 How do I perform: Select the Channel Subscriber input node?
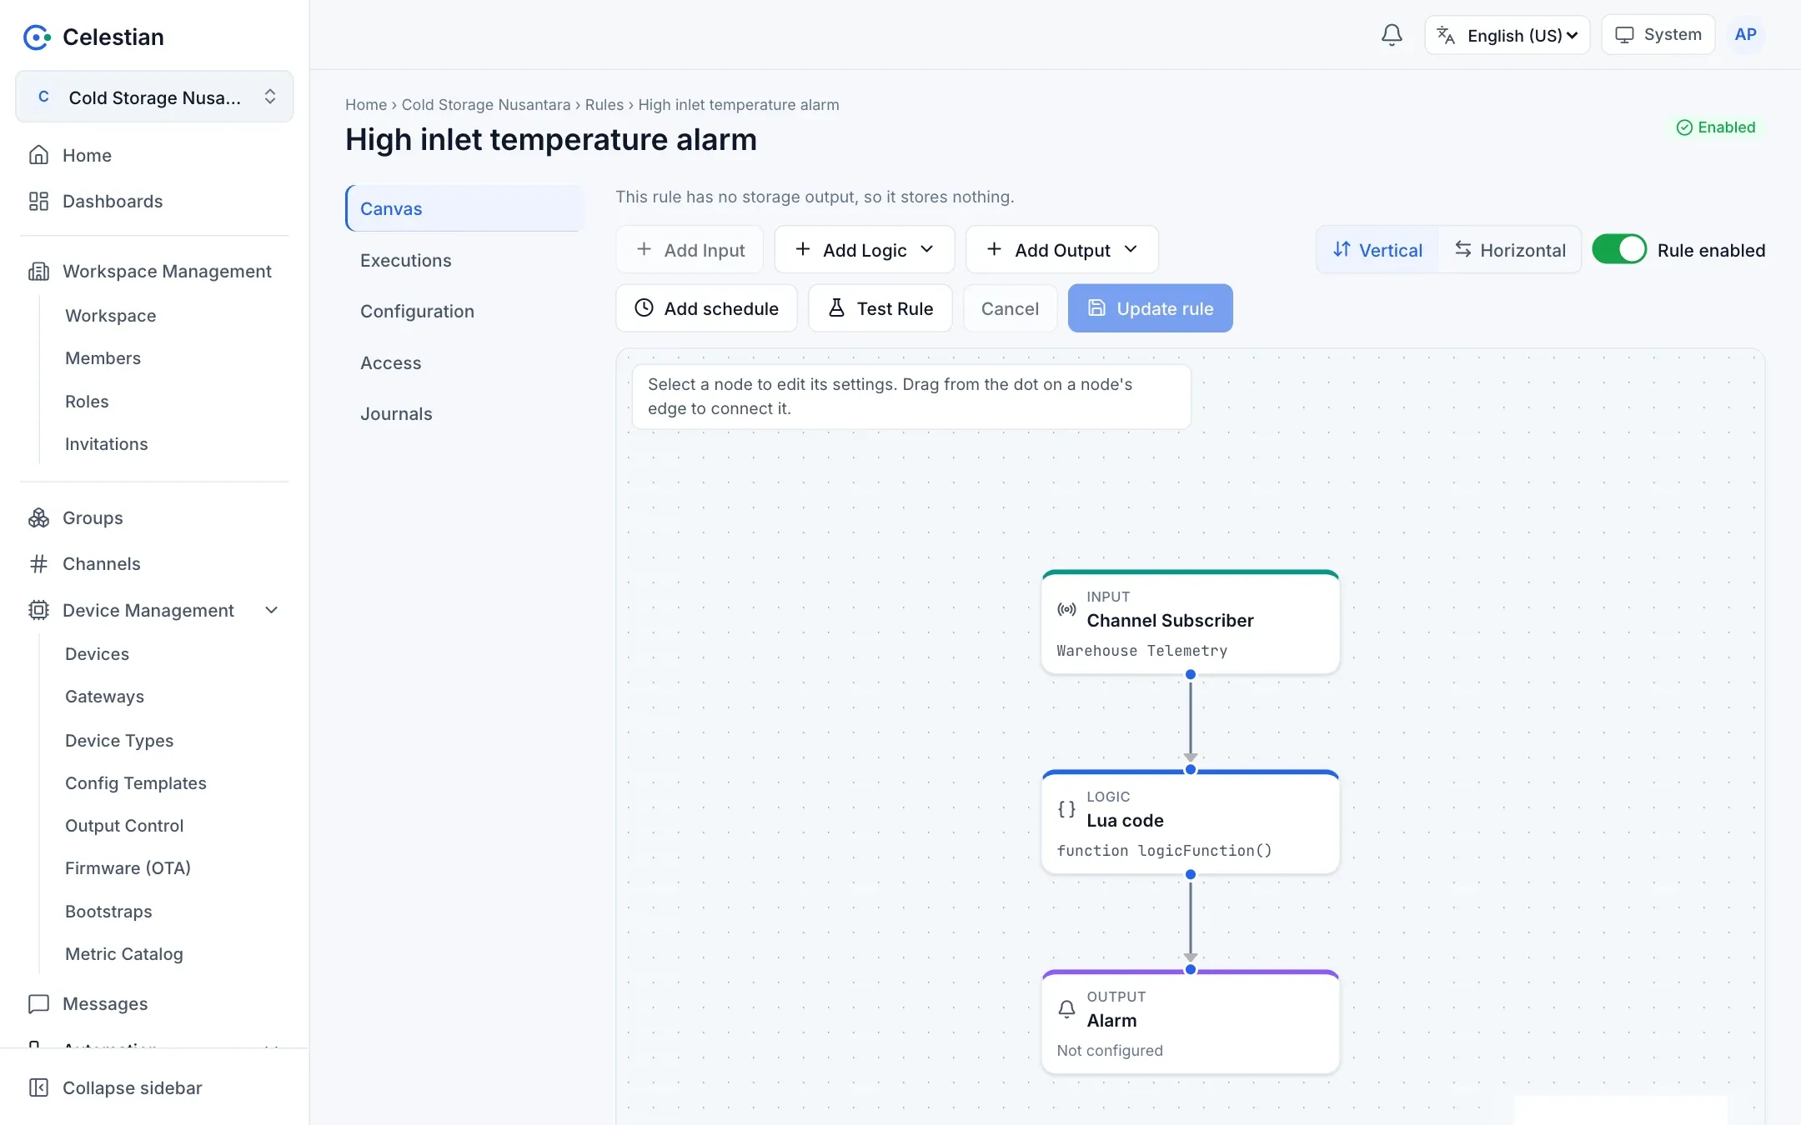(1190, 622)
